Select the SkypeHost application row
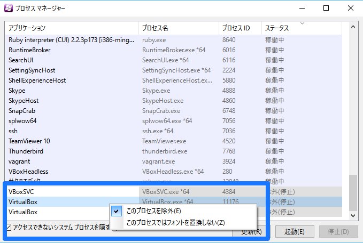This screenshot has height=243, width=363. [x=173, y=101]
